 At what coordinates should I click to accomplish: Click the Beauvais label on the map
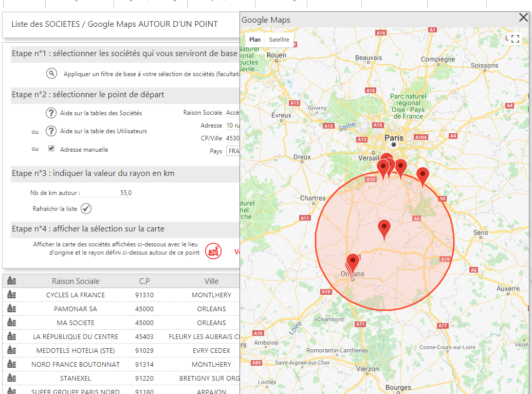pyautogui.click(x=369, y=58)
